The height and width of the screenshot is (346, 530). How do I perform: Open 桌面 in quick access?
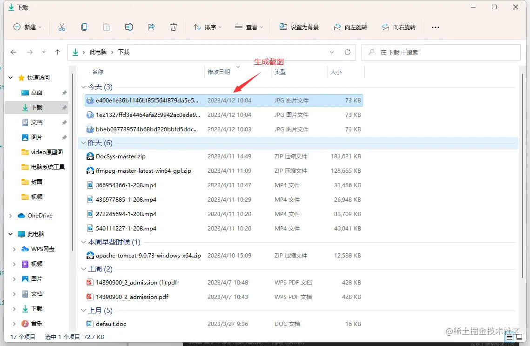click(36, 93)
